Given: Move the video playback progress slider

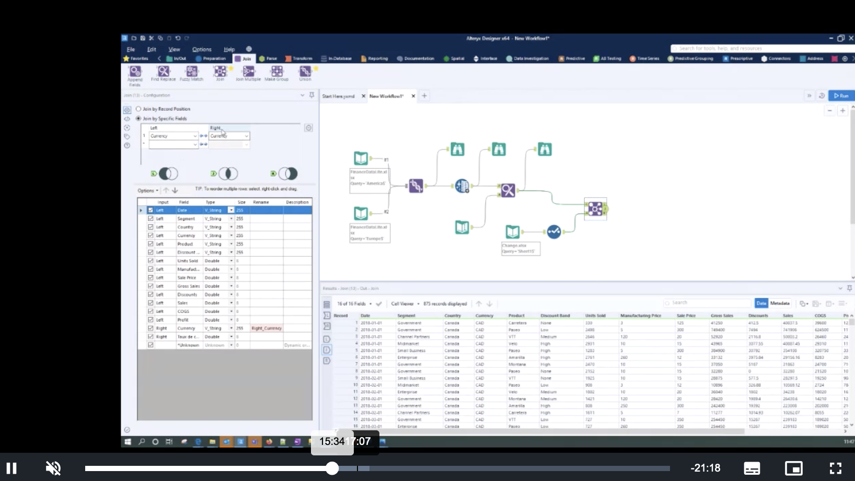Looking at the screenshot, I should coord(332,468).
